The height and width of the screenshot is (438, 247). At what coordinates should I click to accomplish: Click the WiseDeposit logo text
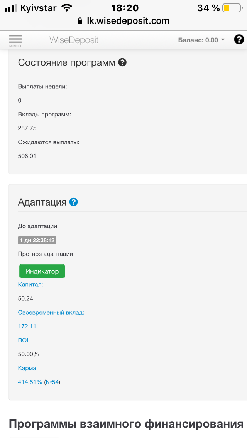(74, 40)
